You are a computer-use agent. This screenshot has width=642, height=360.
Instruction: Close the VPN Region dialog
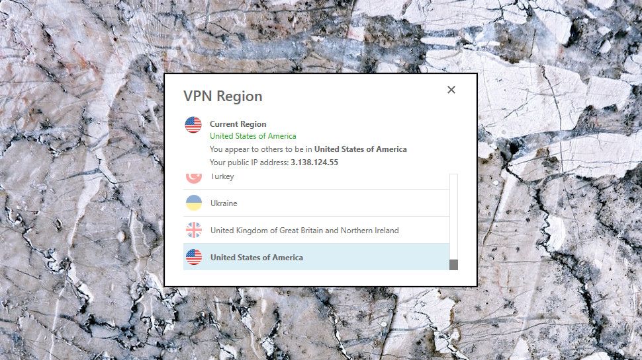tap(451, 90)
